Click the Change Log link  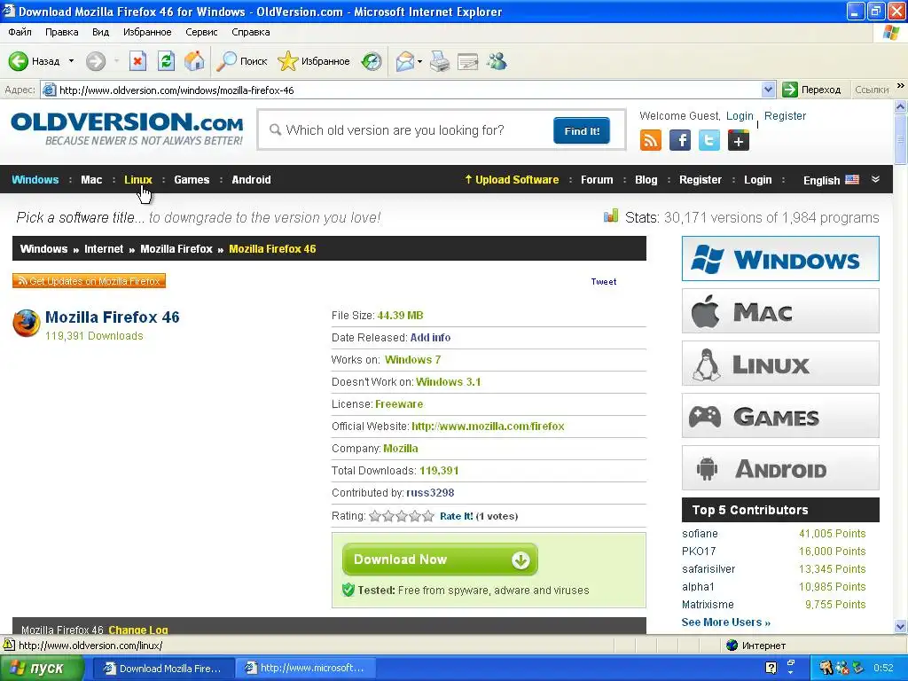[137, 630]
